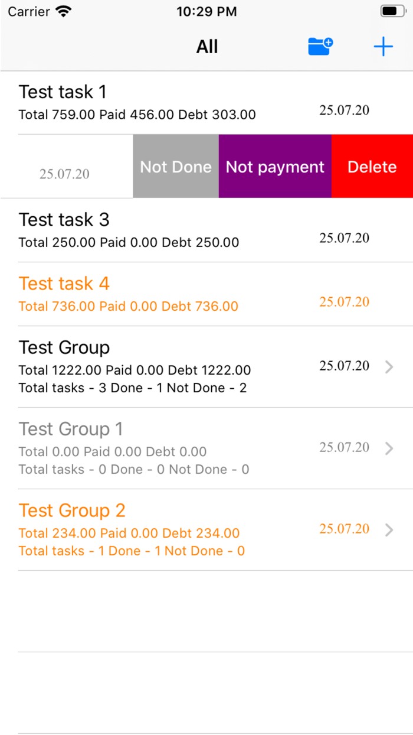Tap the red Delete swipe action
This screenshot has width=413, height=735.
372,167
